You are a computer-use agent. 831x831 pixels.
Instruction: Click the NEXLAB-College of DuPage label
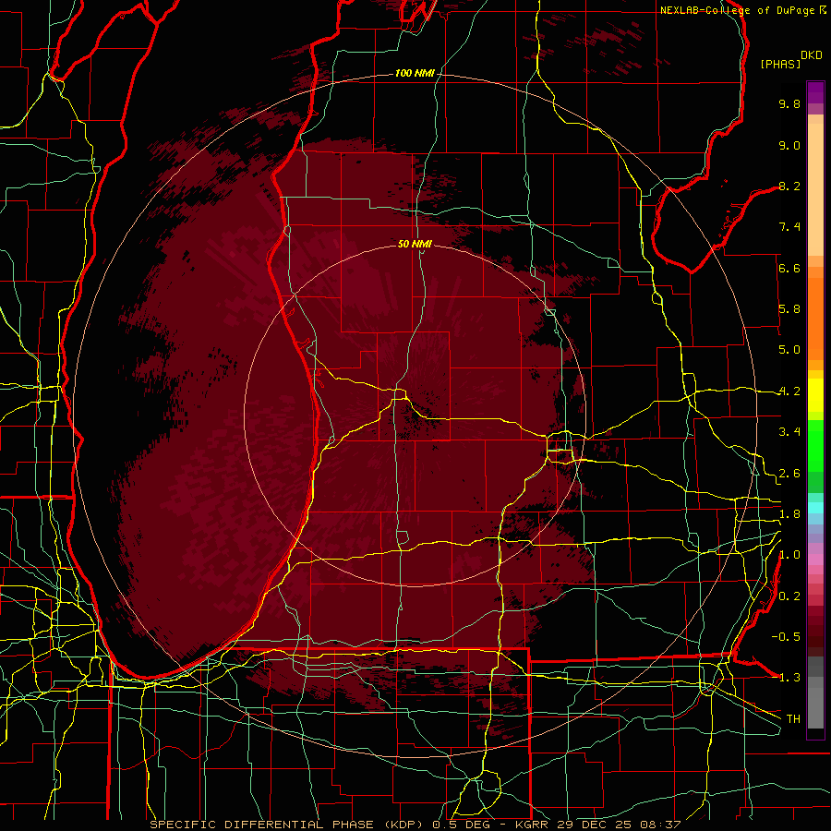click(x=737, y=10)
